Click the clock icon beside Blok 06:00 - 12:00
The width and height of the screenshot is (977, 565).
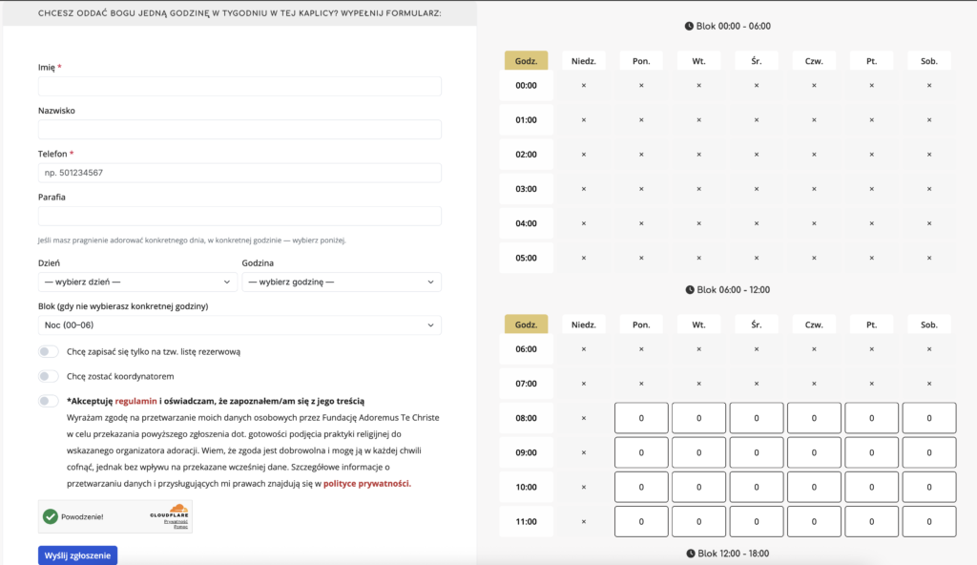pos(690,290)
